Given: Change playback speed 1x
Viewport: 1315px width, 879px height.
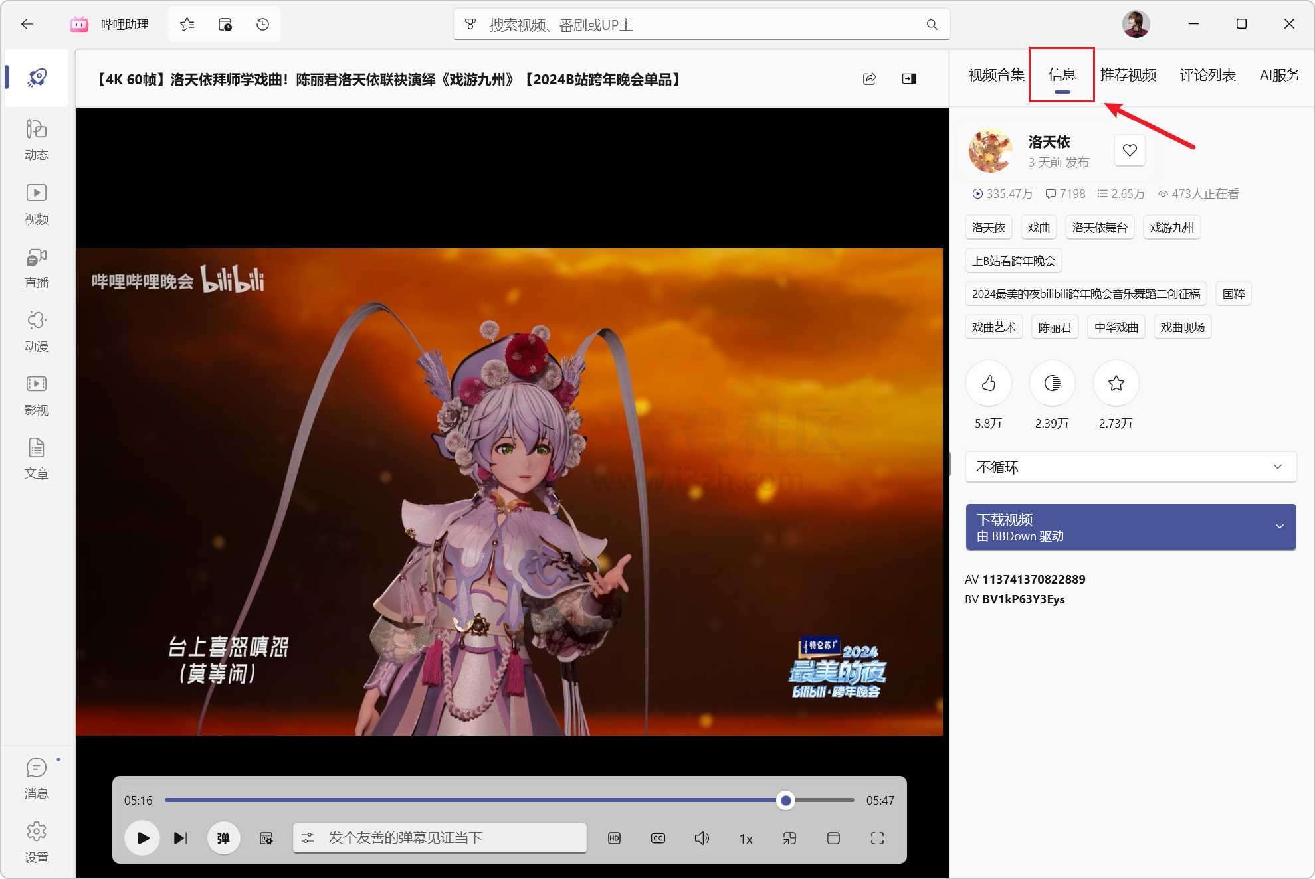Looking at the screenshot, I should (x=746, y=839).
